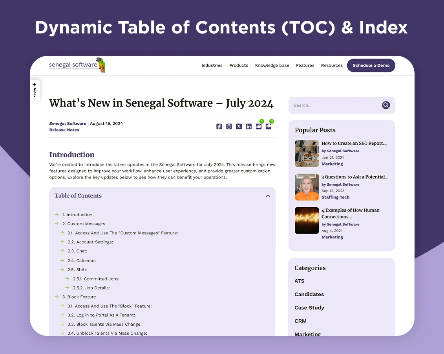Go to 2.2 Account Settings entry
The width and height of the screenshot is (444, 354).
(x=90, y=242)
